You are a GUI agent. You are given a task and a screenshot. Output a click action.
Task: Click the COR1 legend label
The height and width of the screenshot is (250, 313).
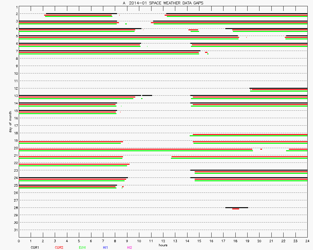click(x=35, y=247)
